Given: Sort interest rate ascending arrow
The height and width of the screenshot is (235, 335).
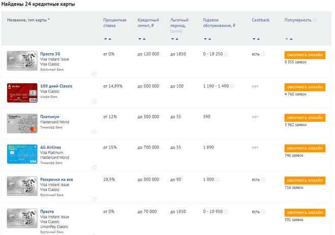Looking at the screenshot, I should (110, 39).
